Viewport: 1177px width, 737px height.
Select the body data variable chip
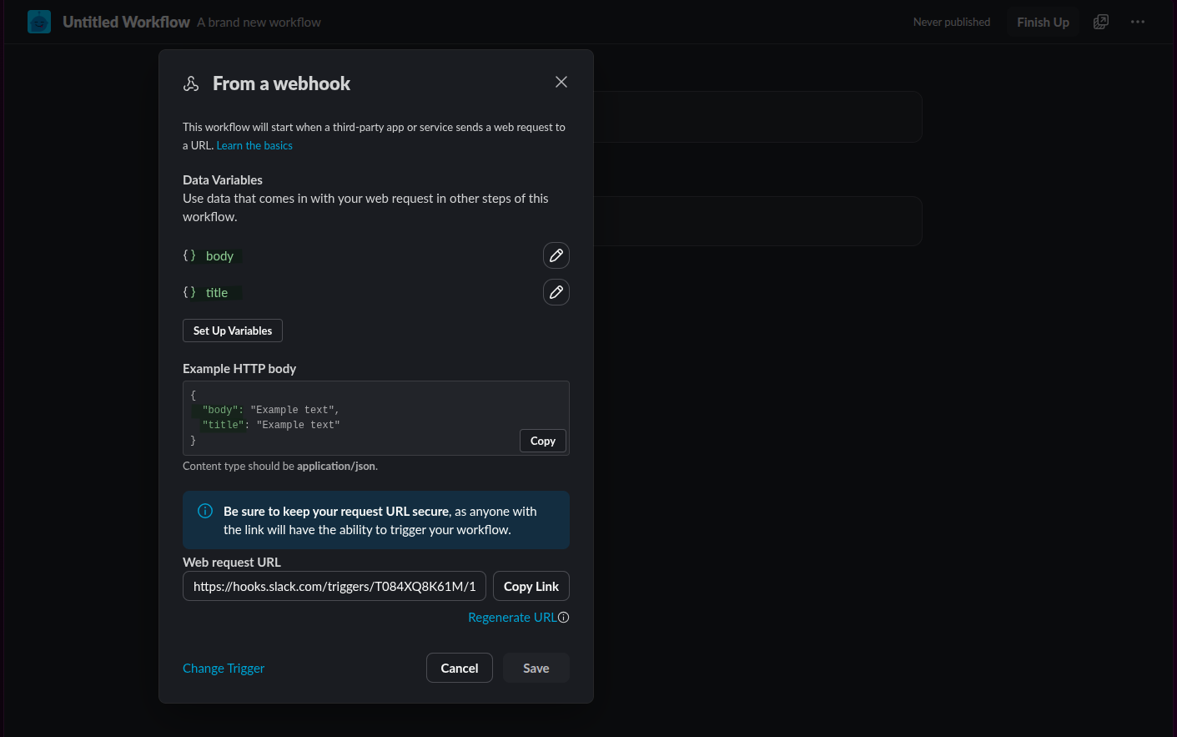pos(220,256)
